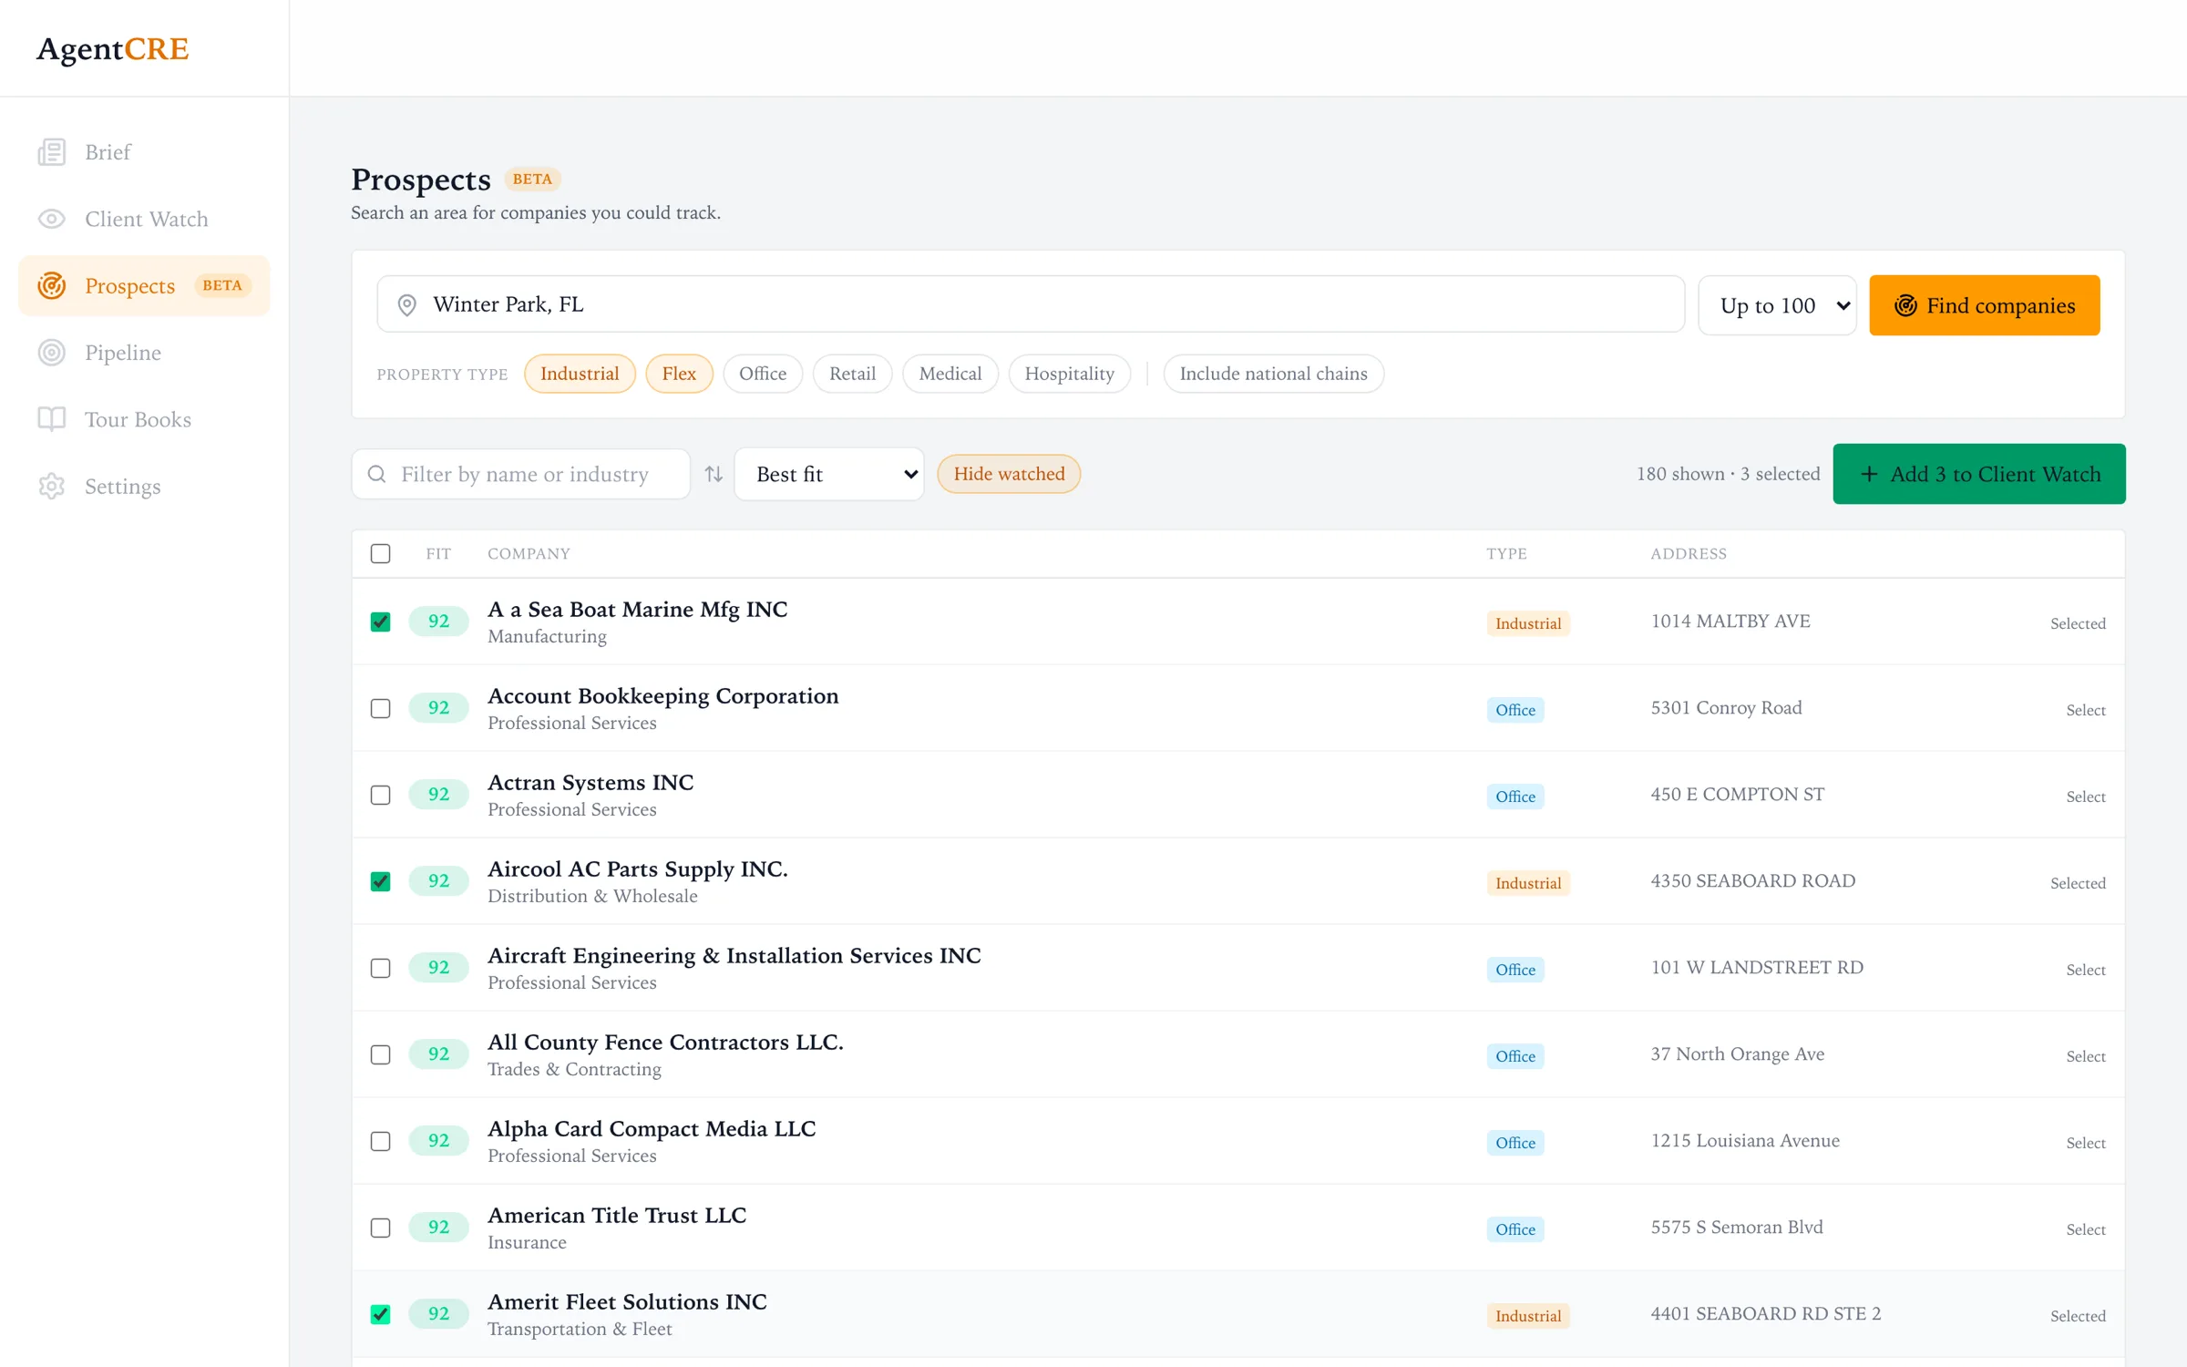Click the Winter Park, FL location field
Screen dimensions: 2187x1367
(1031, 304)
